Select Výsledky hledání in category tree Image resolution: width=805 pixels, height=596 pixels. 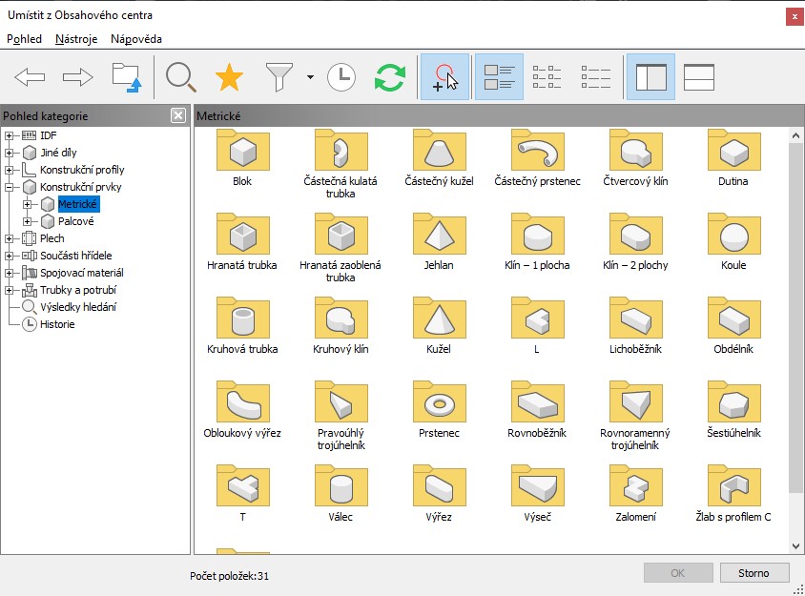76,307
